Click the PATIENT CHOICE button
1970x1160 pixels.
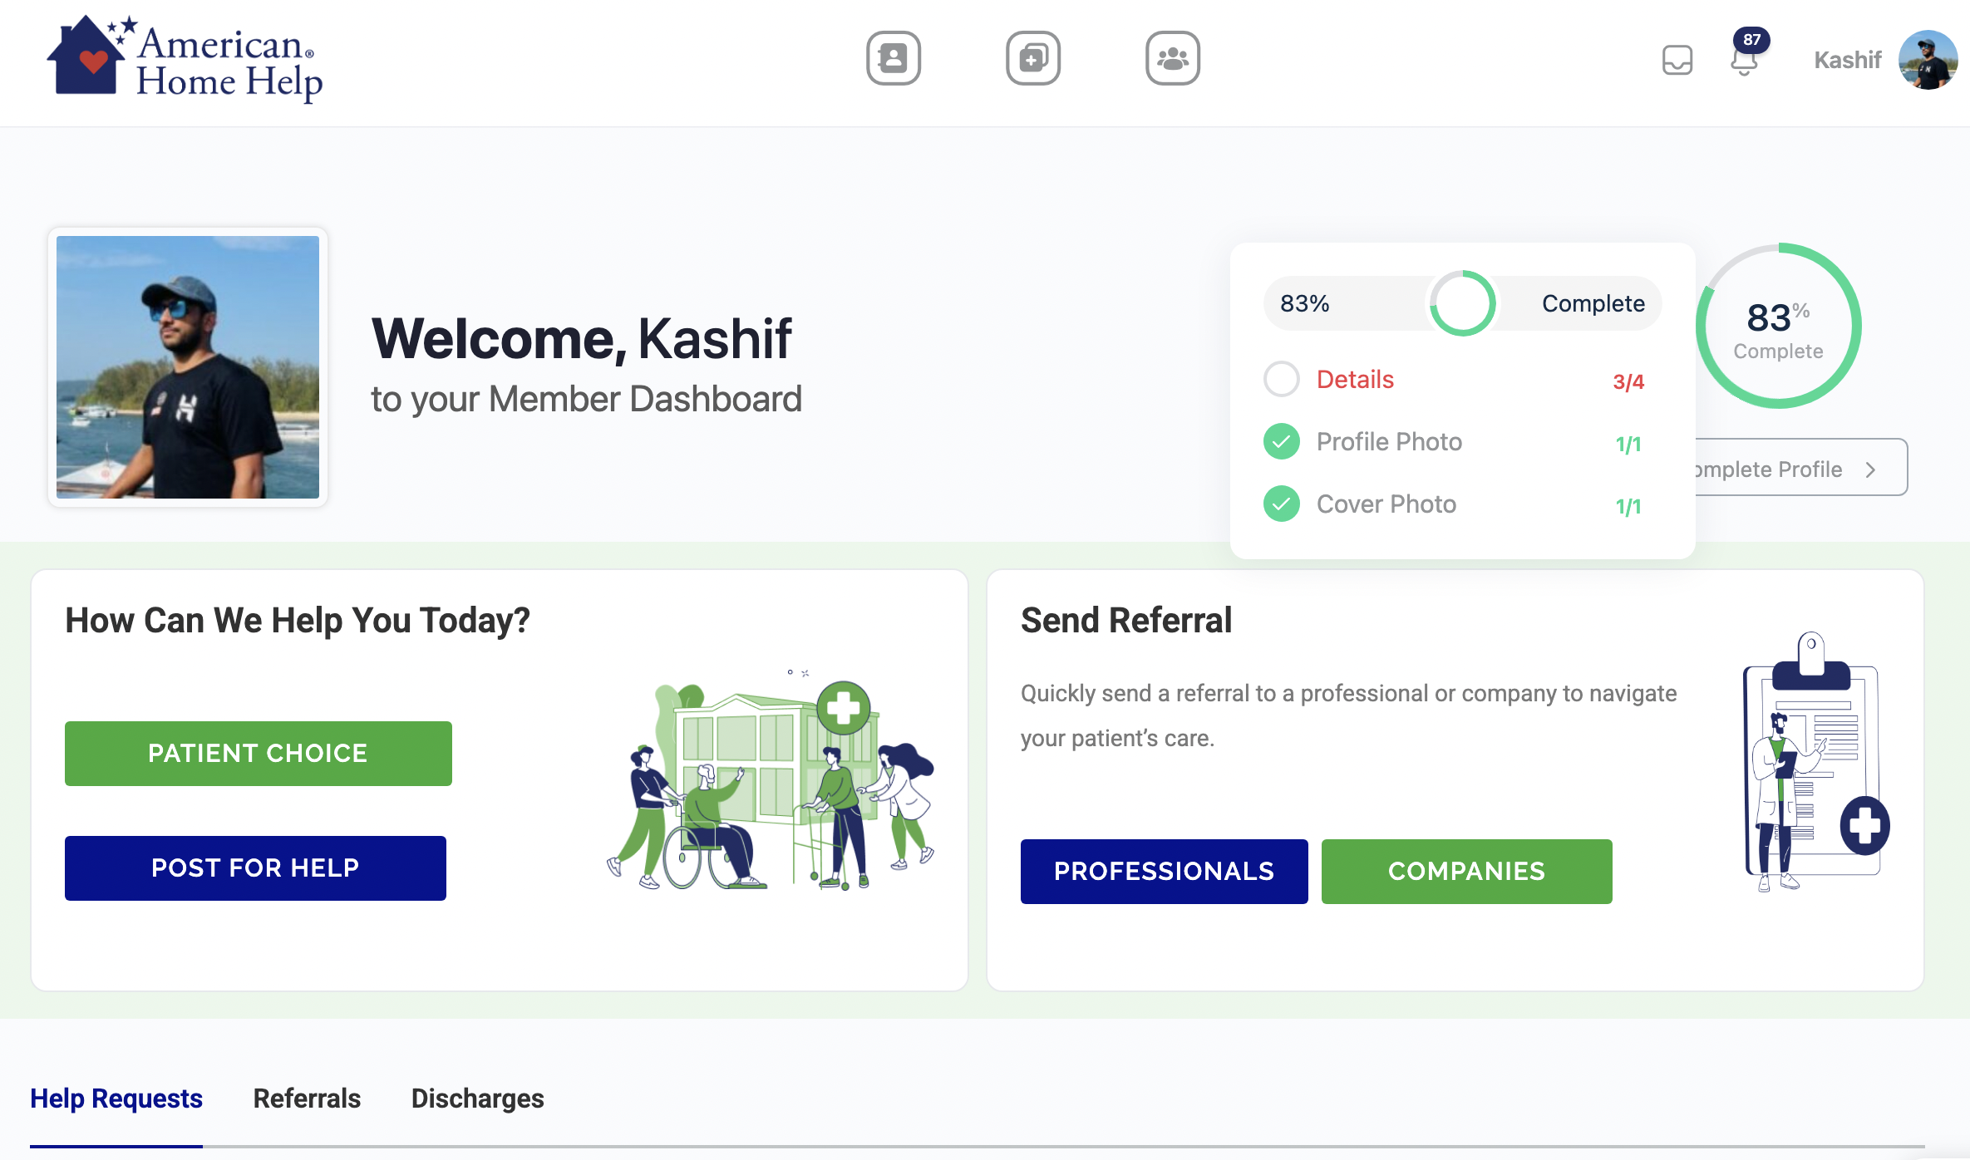(x=257, y=753)
